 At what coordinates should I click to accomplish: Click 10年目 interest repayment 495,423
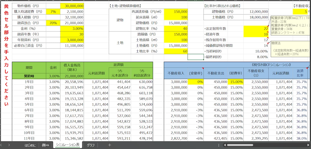[x=142, y=133]
